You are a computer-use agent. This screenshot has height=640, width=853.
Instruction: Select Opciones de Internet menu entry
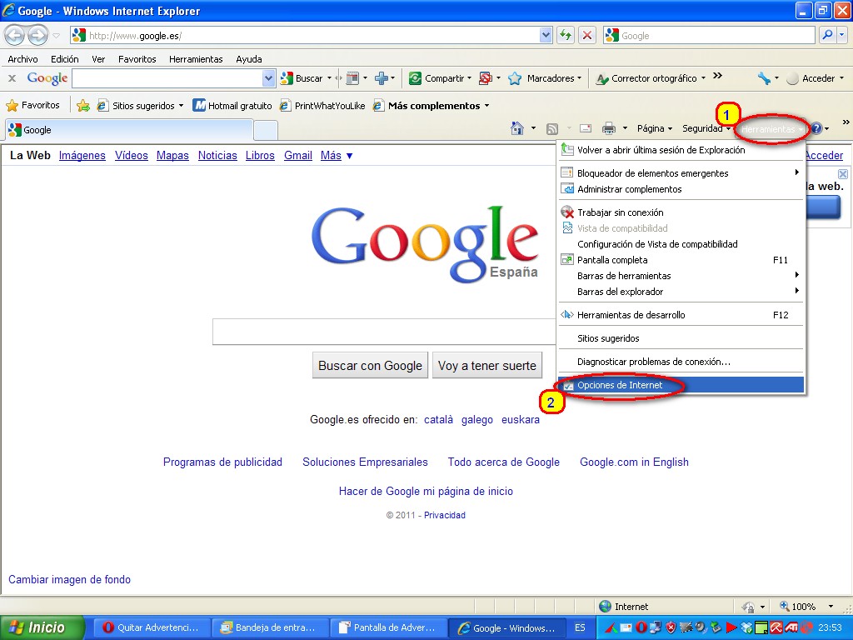point(681,385)
